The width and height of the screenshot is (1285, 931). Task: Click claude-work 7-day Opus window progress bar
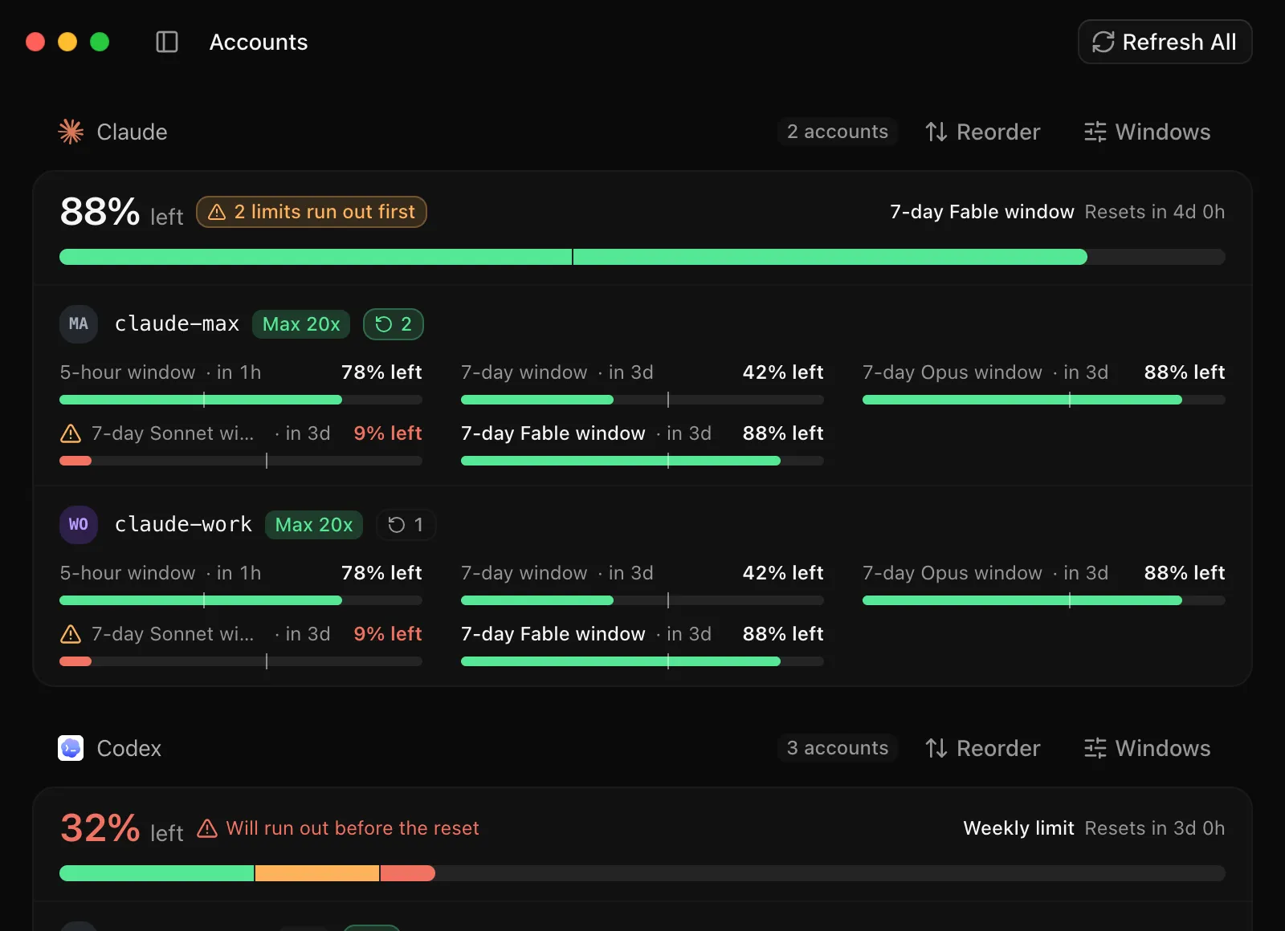pyautogui.click(x=1044, y=600)
